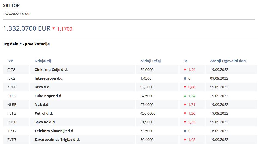
Task: Click the Zadnji tečaj column header
Action: click(x=150, y=61)
